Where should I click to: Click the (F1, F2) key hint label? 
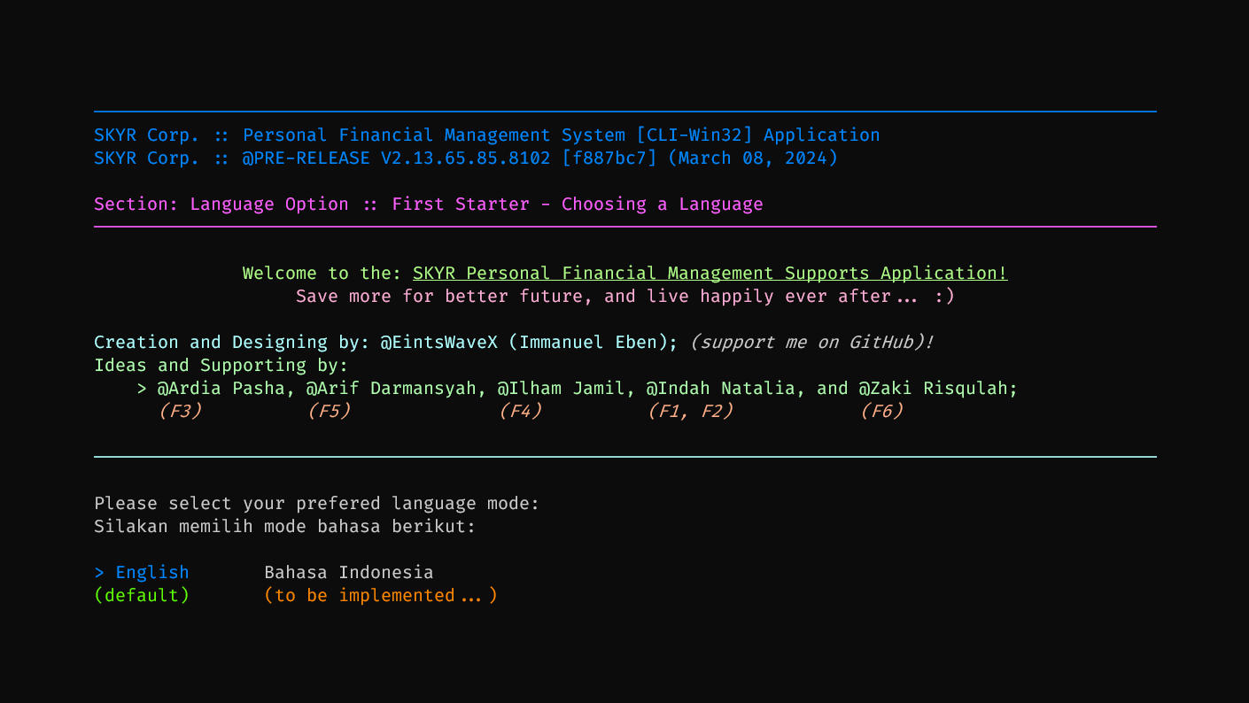(x=691, y=411)
